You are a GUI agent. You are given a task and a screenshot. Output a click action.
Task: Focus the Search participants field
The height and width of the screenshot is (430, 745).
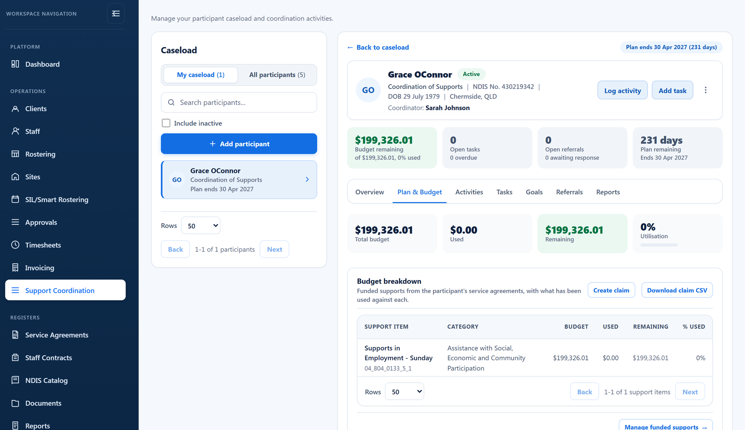coord(239,102)
